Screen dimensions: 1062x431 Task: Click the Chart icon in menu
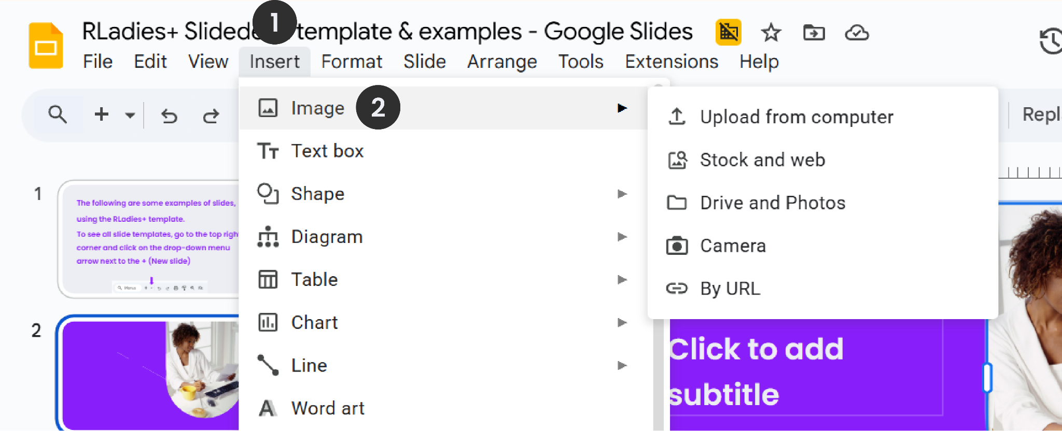(268, 322)
